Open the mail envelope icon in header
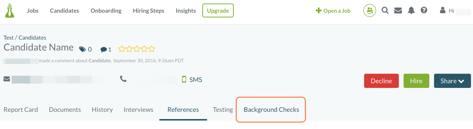 [x=398, y=10]
